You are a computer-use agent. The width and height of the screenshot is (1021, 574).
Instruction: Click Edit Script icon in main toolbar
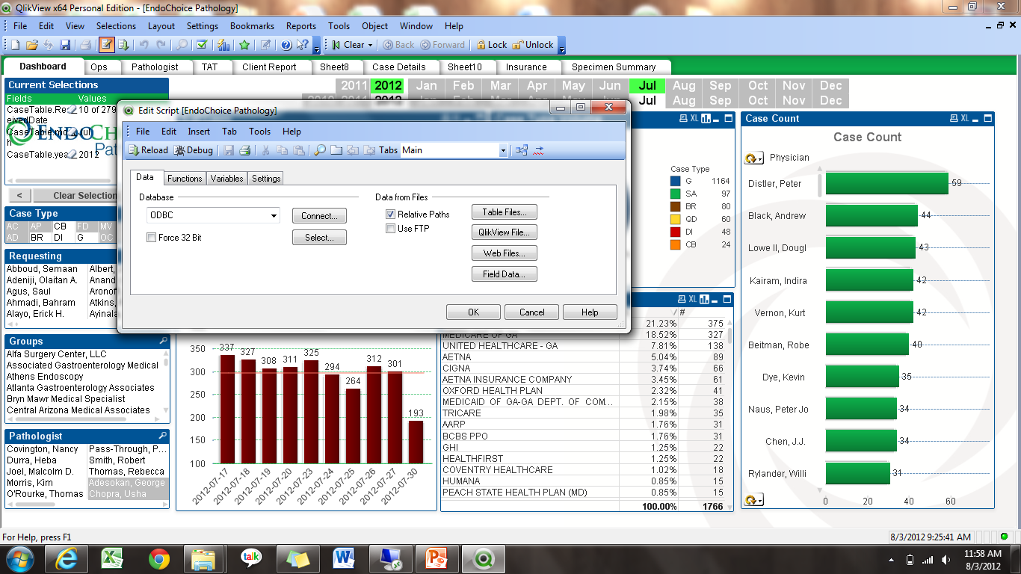tap(107, 45)
